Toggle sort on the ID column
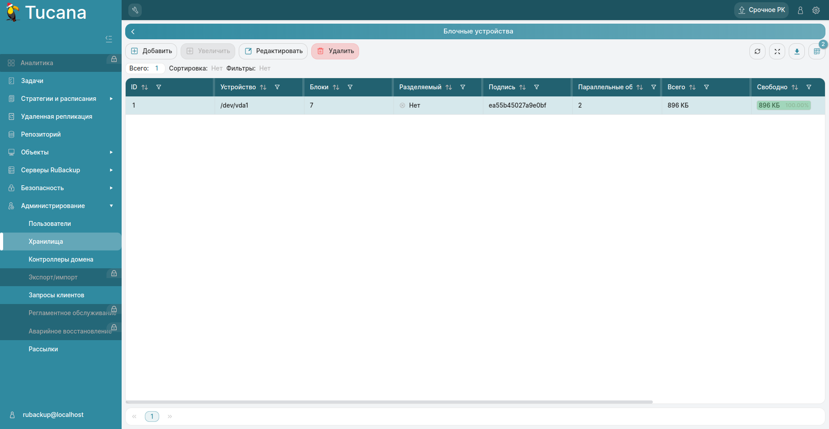The height and width of the screenshot is (429, 829). [x=144, y=87]
